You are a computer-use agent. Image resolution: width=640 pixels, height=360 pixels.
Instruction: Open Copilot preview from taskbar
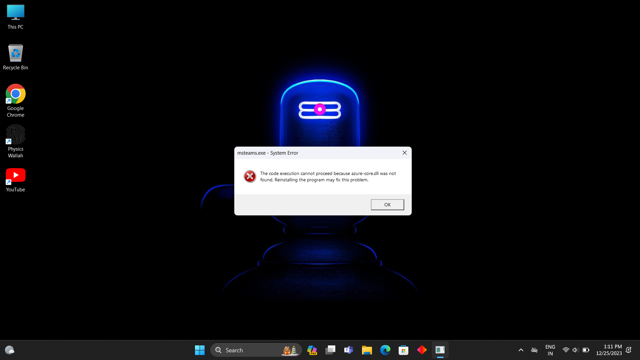coord(312,350)
